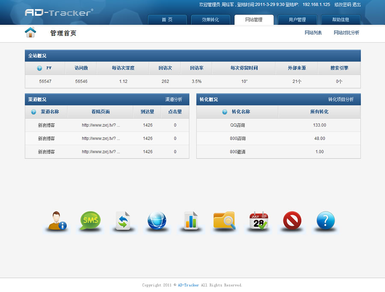
Task: Click the 点击量 column header
Action: [x=175, y=112]
